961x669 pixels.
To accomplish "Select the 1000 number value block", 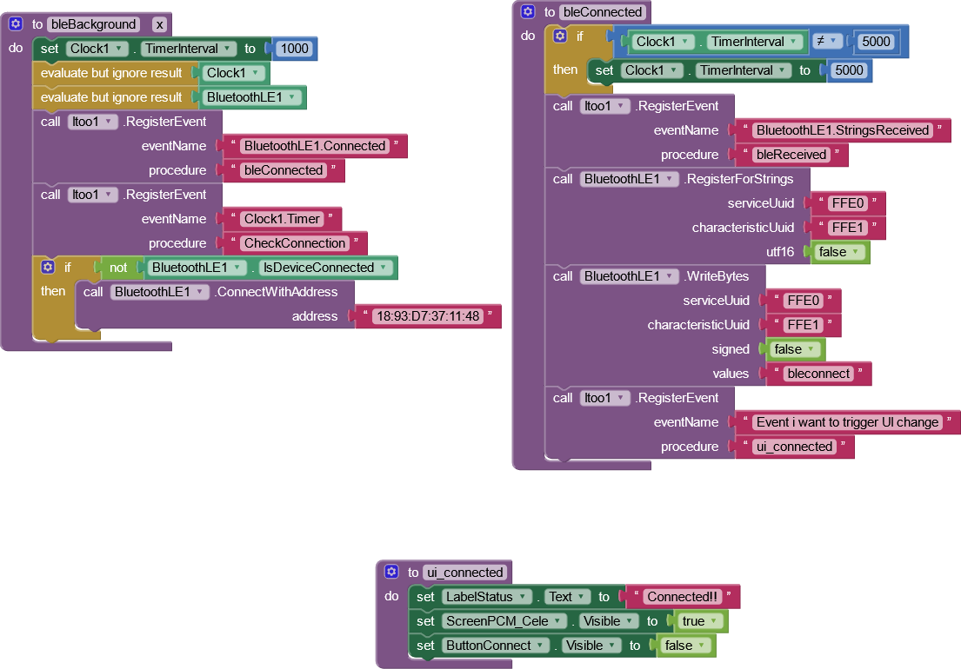I will point(295,49).
